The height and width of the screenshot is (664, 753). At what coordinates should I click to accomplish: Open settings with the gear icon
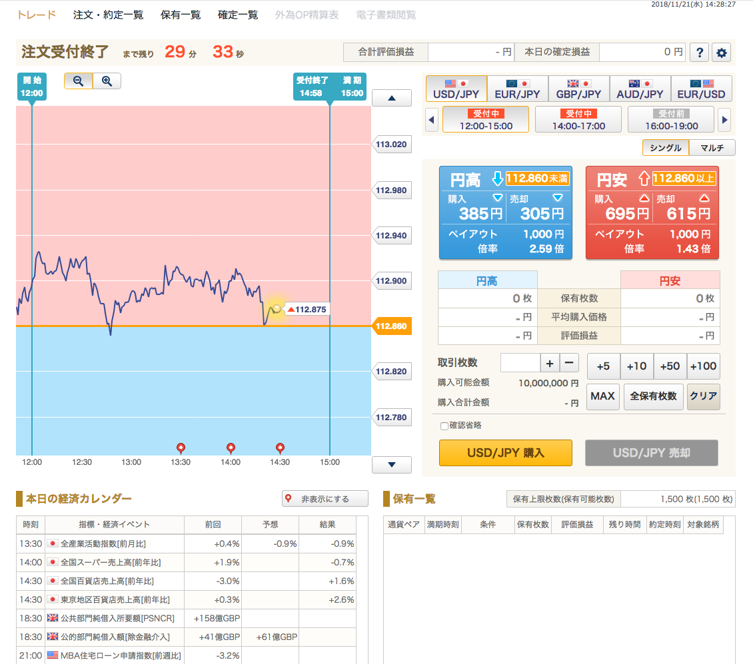coord(722,53)
